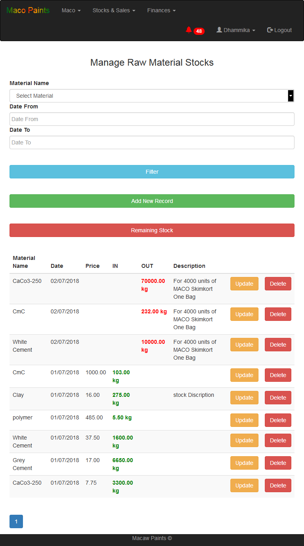
Task: Go to pagination page 1
Action: (16, 521)
